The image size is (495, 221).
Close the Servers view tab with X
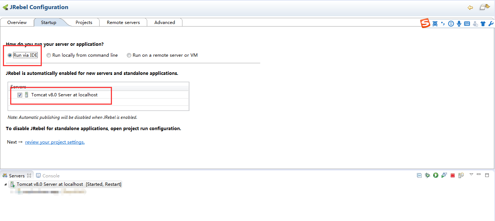[x=29, y=176]
